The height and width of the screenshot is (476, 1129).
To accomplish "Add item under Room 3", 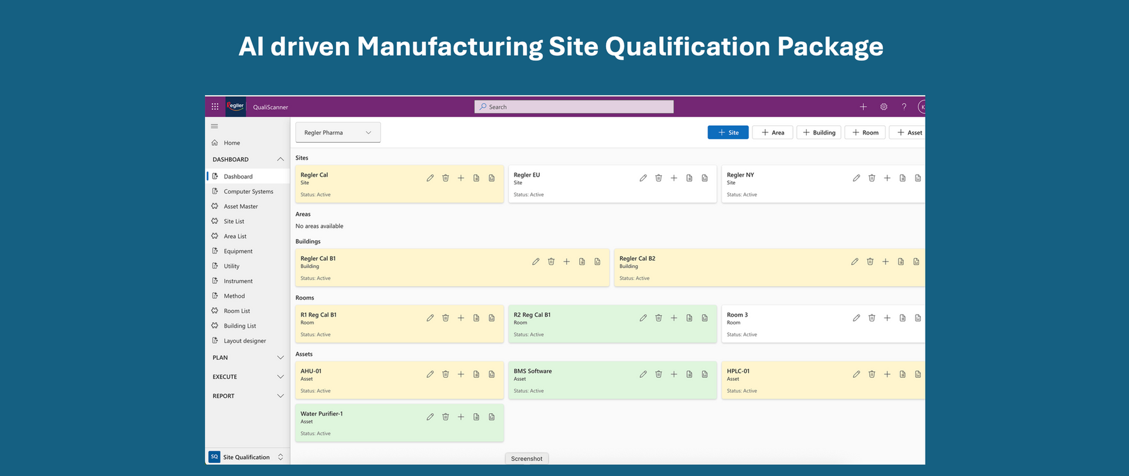I will [887, 318].
